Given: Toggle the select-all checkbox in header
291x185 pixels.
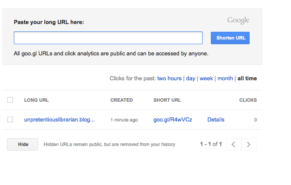Looking at the screenshot, I should pos(10,100).
